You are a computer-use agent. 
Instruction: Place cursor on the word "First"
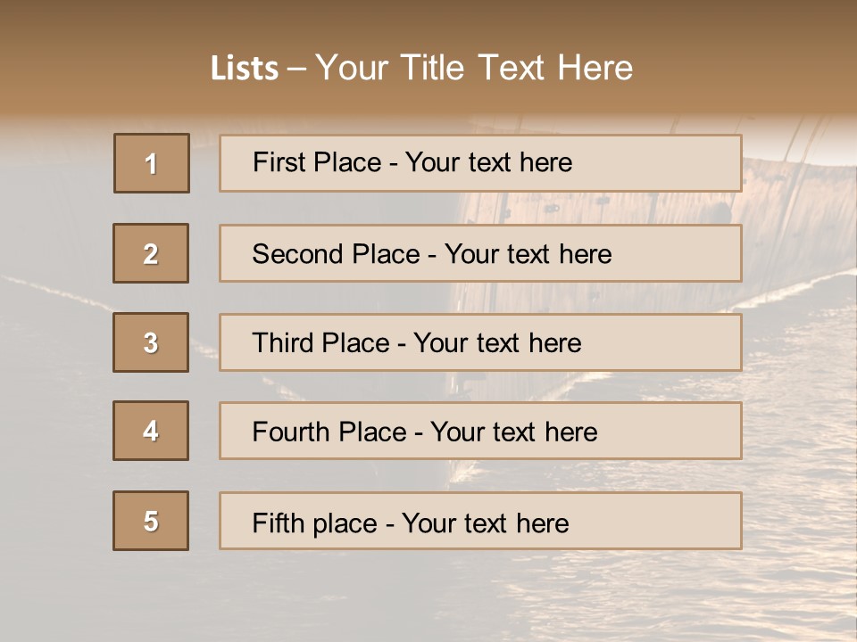(279, 162)
